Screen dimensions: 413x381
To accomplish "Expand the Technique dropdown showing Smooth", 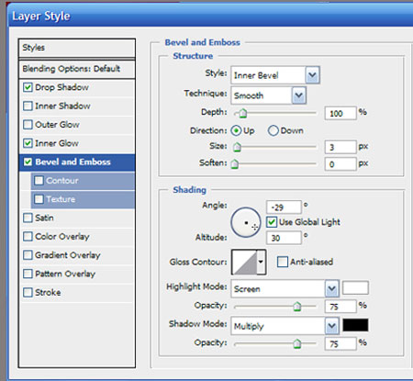I will point(268,95).
